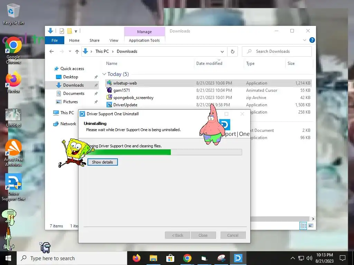Image resolution: width=354 pixels, height=265 pixels.
Task: Select This PC in address breadcrumb
Action: click(102, 51)
